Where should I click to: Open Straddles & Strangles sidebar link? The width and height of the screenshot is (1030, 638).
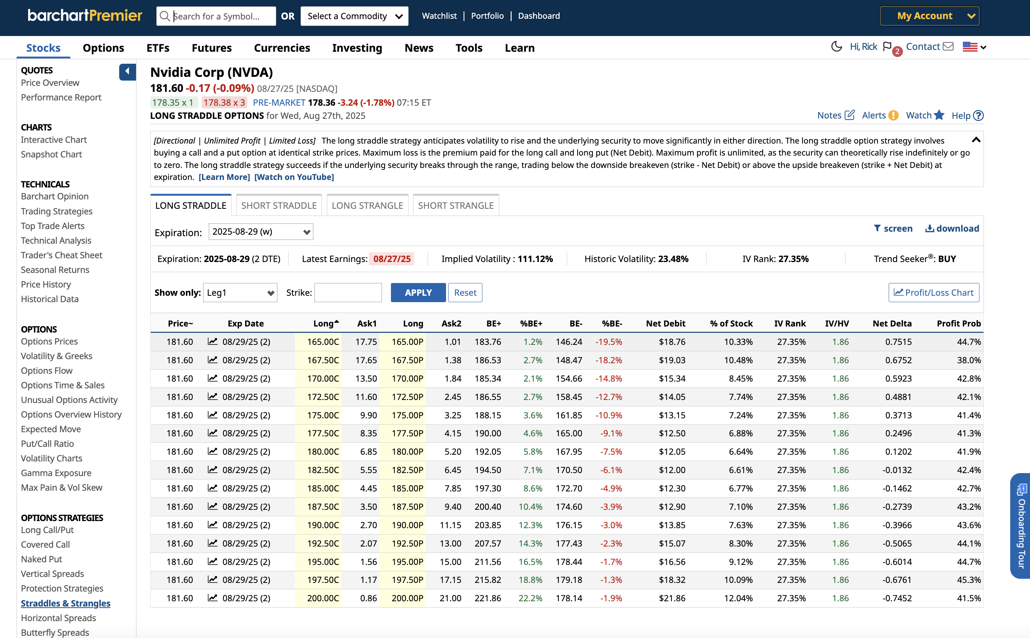(x=66, y=603)
